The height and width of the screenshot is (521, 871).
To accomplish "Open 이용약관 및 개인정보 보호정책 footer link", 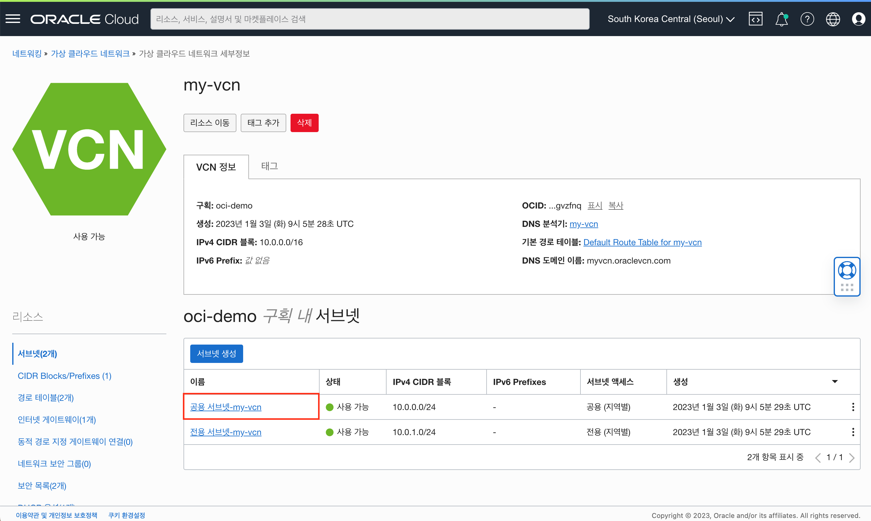I will coord(57,515).
